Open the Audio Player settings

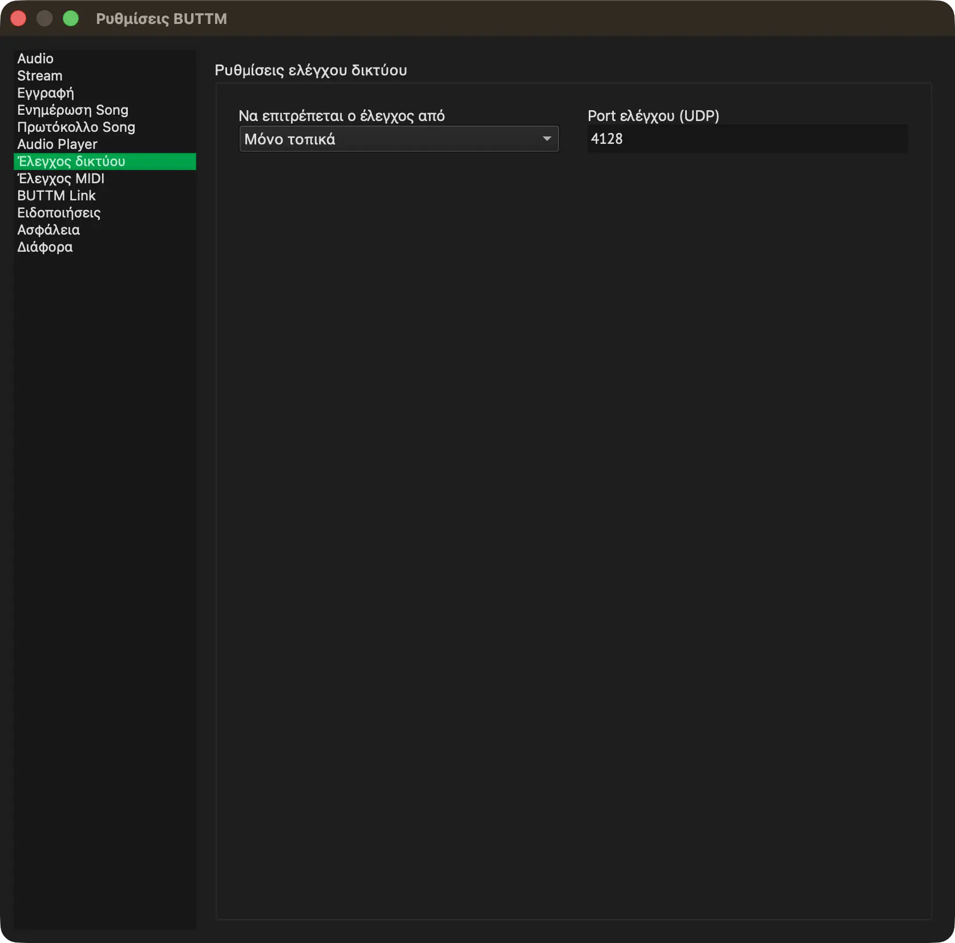[104, 144]
